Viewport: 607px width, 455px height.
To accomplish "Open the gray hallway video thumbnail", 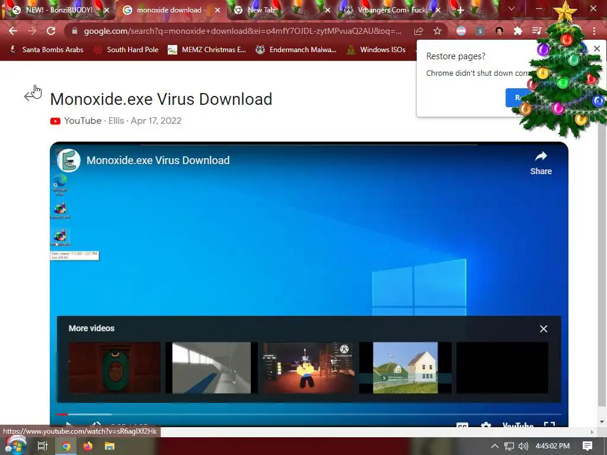I will [212, 367].
